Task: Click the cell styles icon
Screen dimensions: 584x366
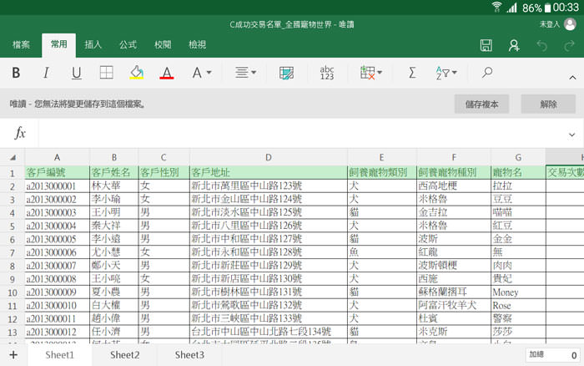Action: (287, 74)
